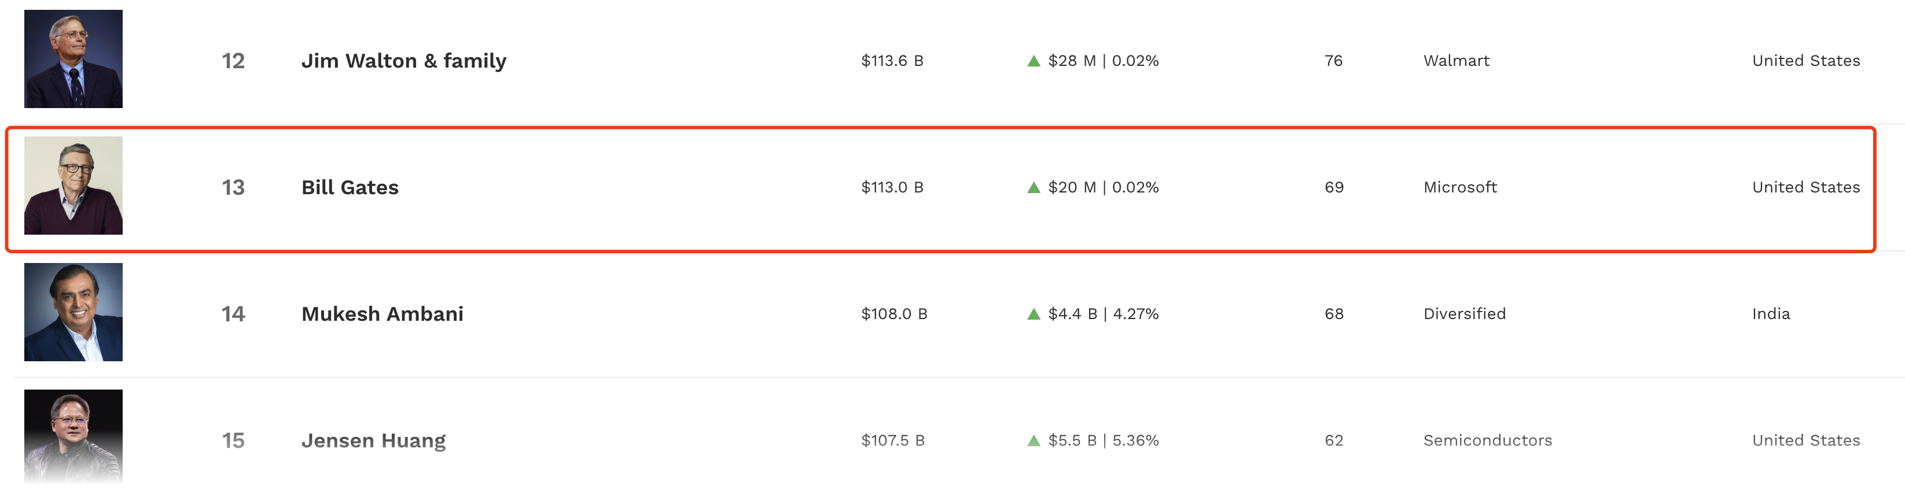
Task: Click the India country label
Action: point(1770,314)
